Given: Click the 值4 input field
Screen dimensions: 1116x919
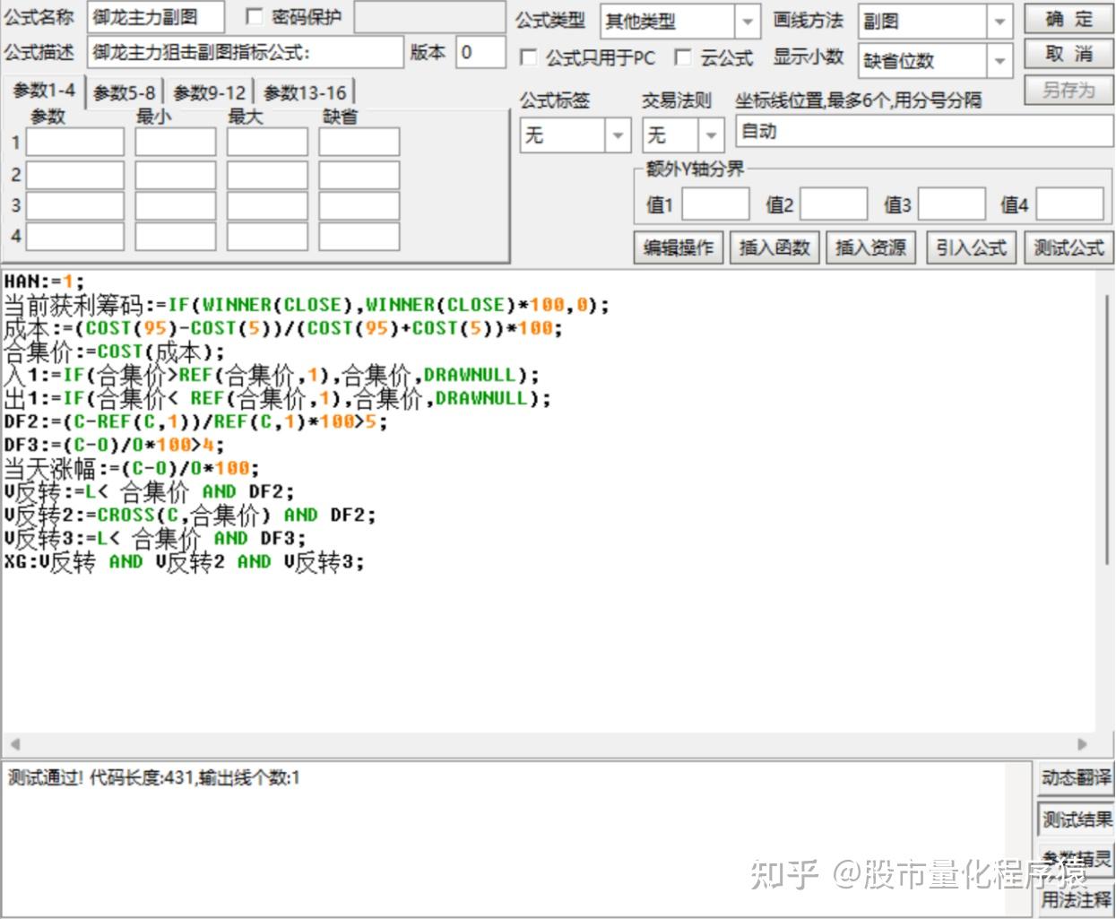Looking at the screenshot, I should (1070, 204).
